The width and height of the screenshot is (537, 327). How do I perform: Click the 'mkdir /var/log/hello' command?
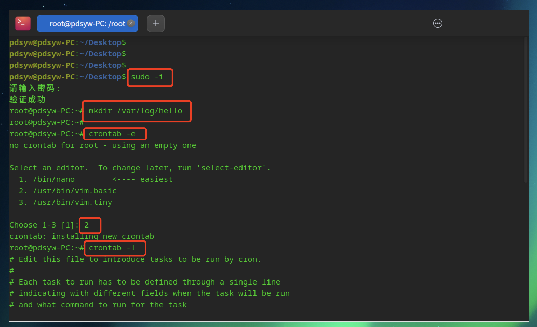(135, 111)
